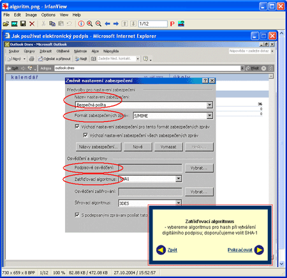This screenshot has width=287, height=278.
Task: Click the Paste clipboard icon
Action: pyautogui.click(x=61, y=24)
